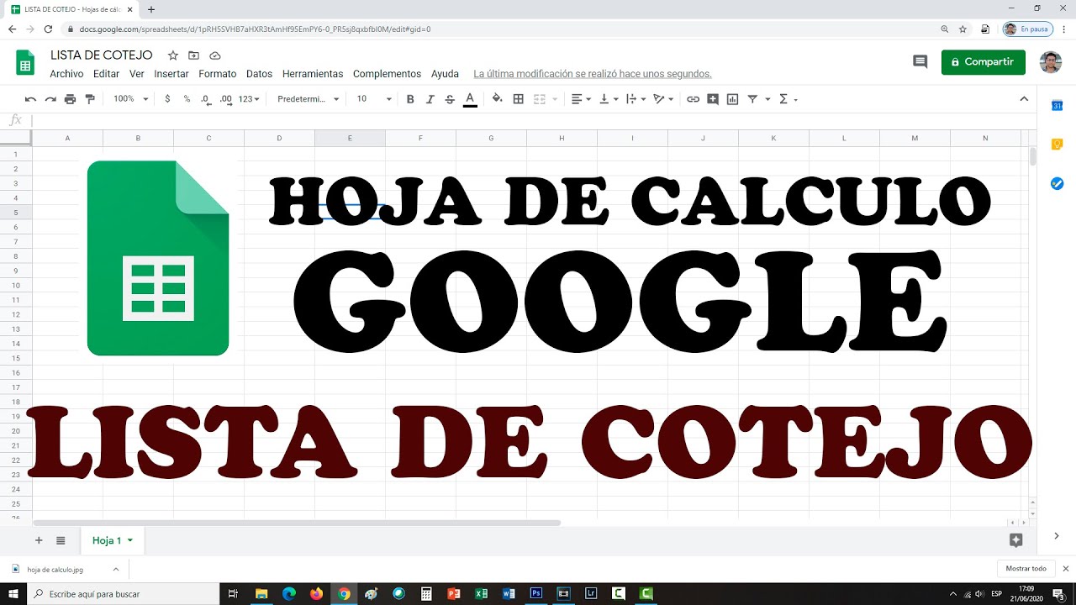Open comment history icon near Compartir
1076x605 pixels.
920,62
